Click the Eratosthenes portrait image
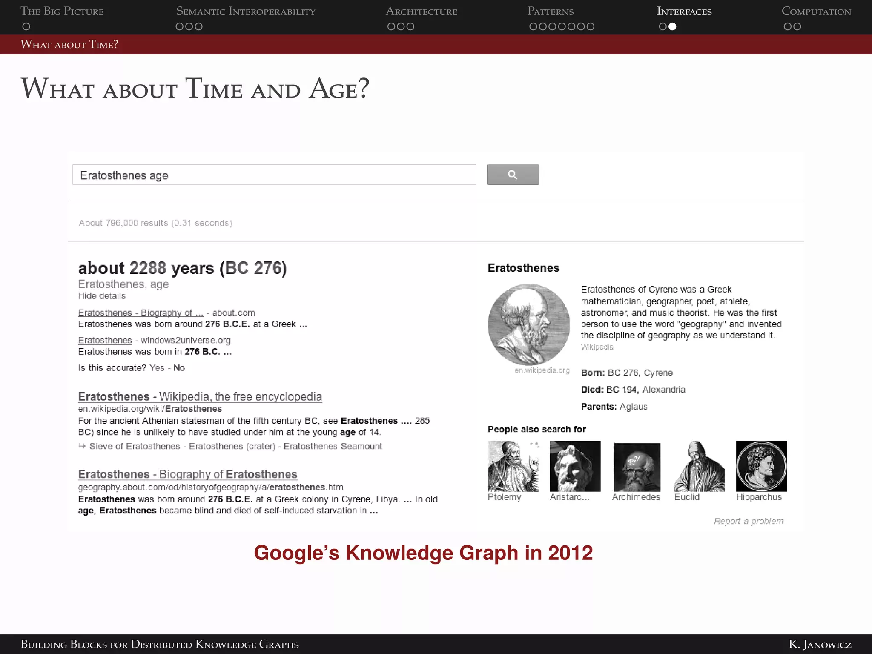872x654 pixels. click(528, 325)
